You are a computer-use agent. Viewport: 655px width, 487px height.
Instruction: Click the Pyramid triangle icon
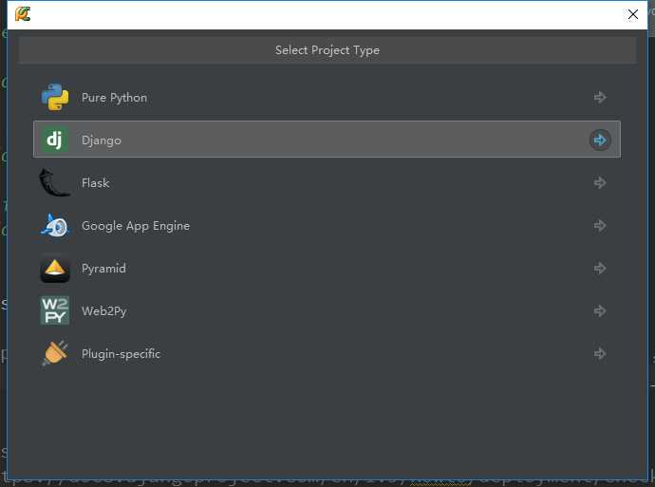(x=55, y=269)
